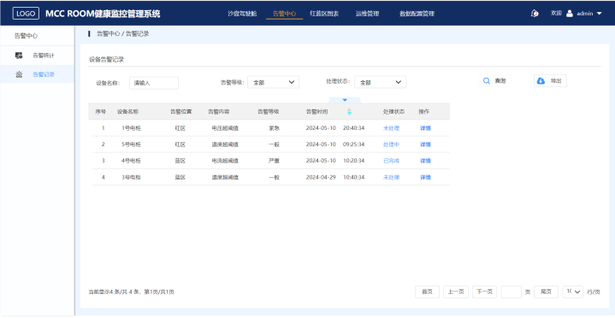The image size is (615, 318).
Task: Click the 导出 export button
Action: (550, 80)
